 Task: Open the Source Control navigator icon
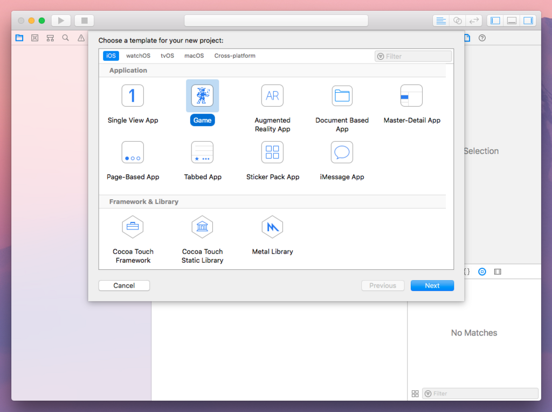point(35,38)
